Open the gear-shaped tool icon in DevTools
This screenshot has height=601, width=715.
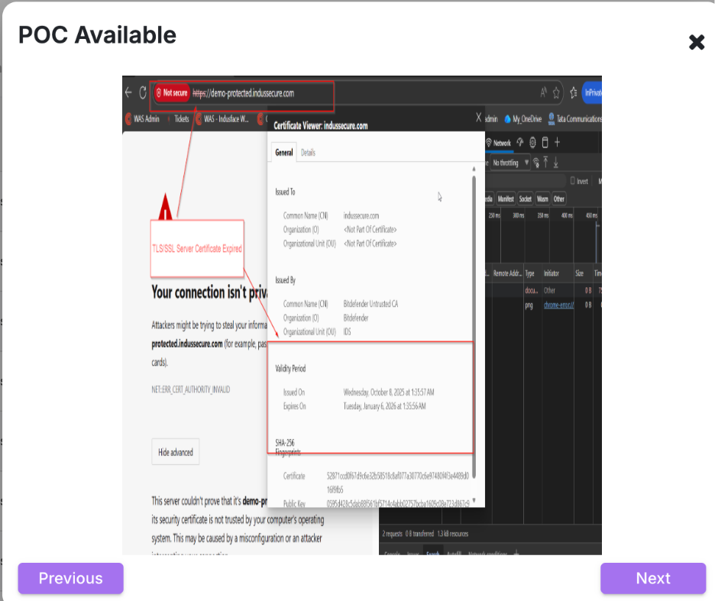(532, 143)
